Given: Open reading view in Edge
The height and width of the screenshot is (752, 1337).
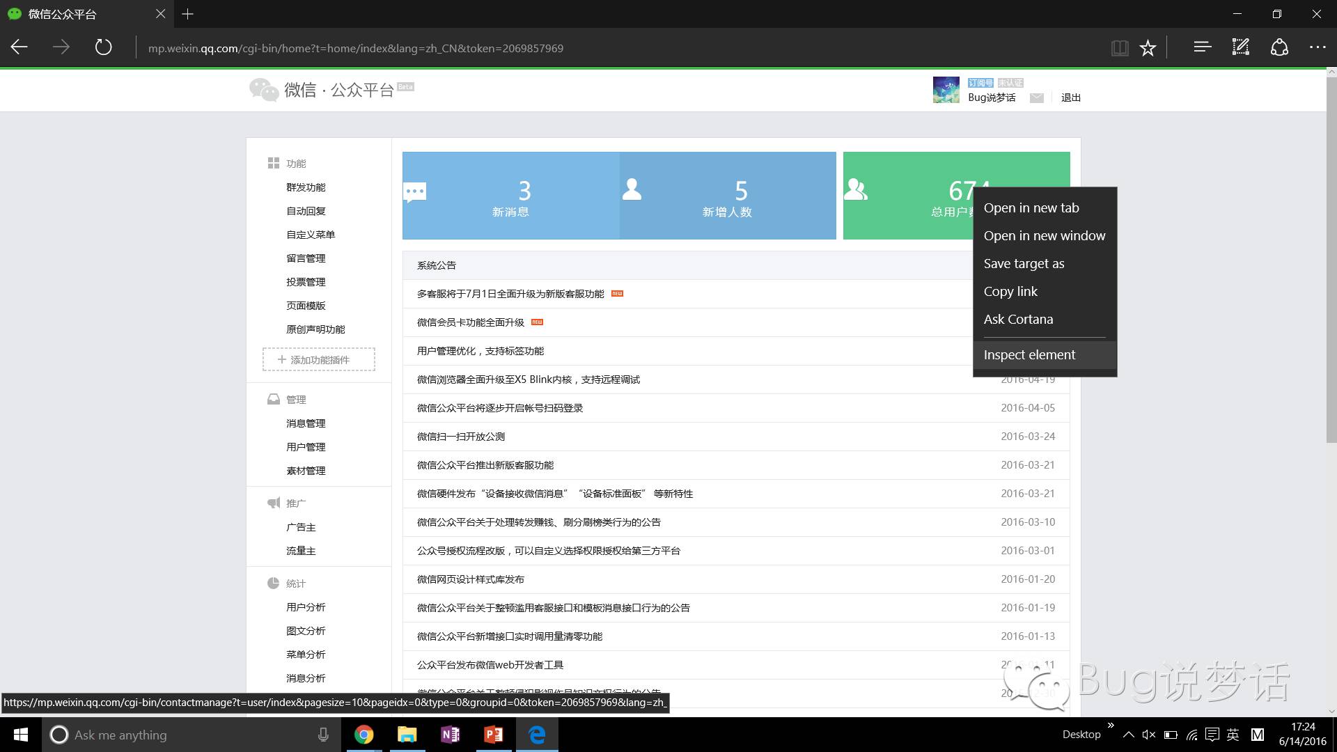Looking at the screenshot, I should [1120, 47].
